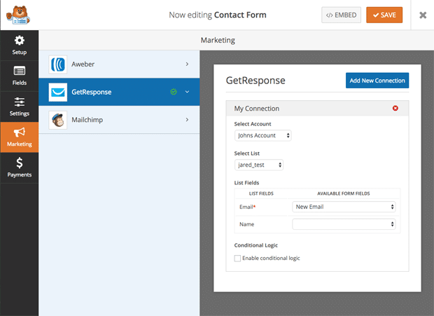Click the Enable conditional logic label
The width and height of the screenshot is (434, 316).
point(271,258)
